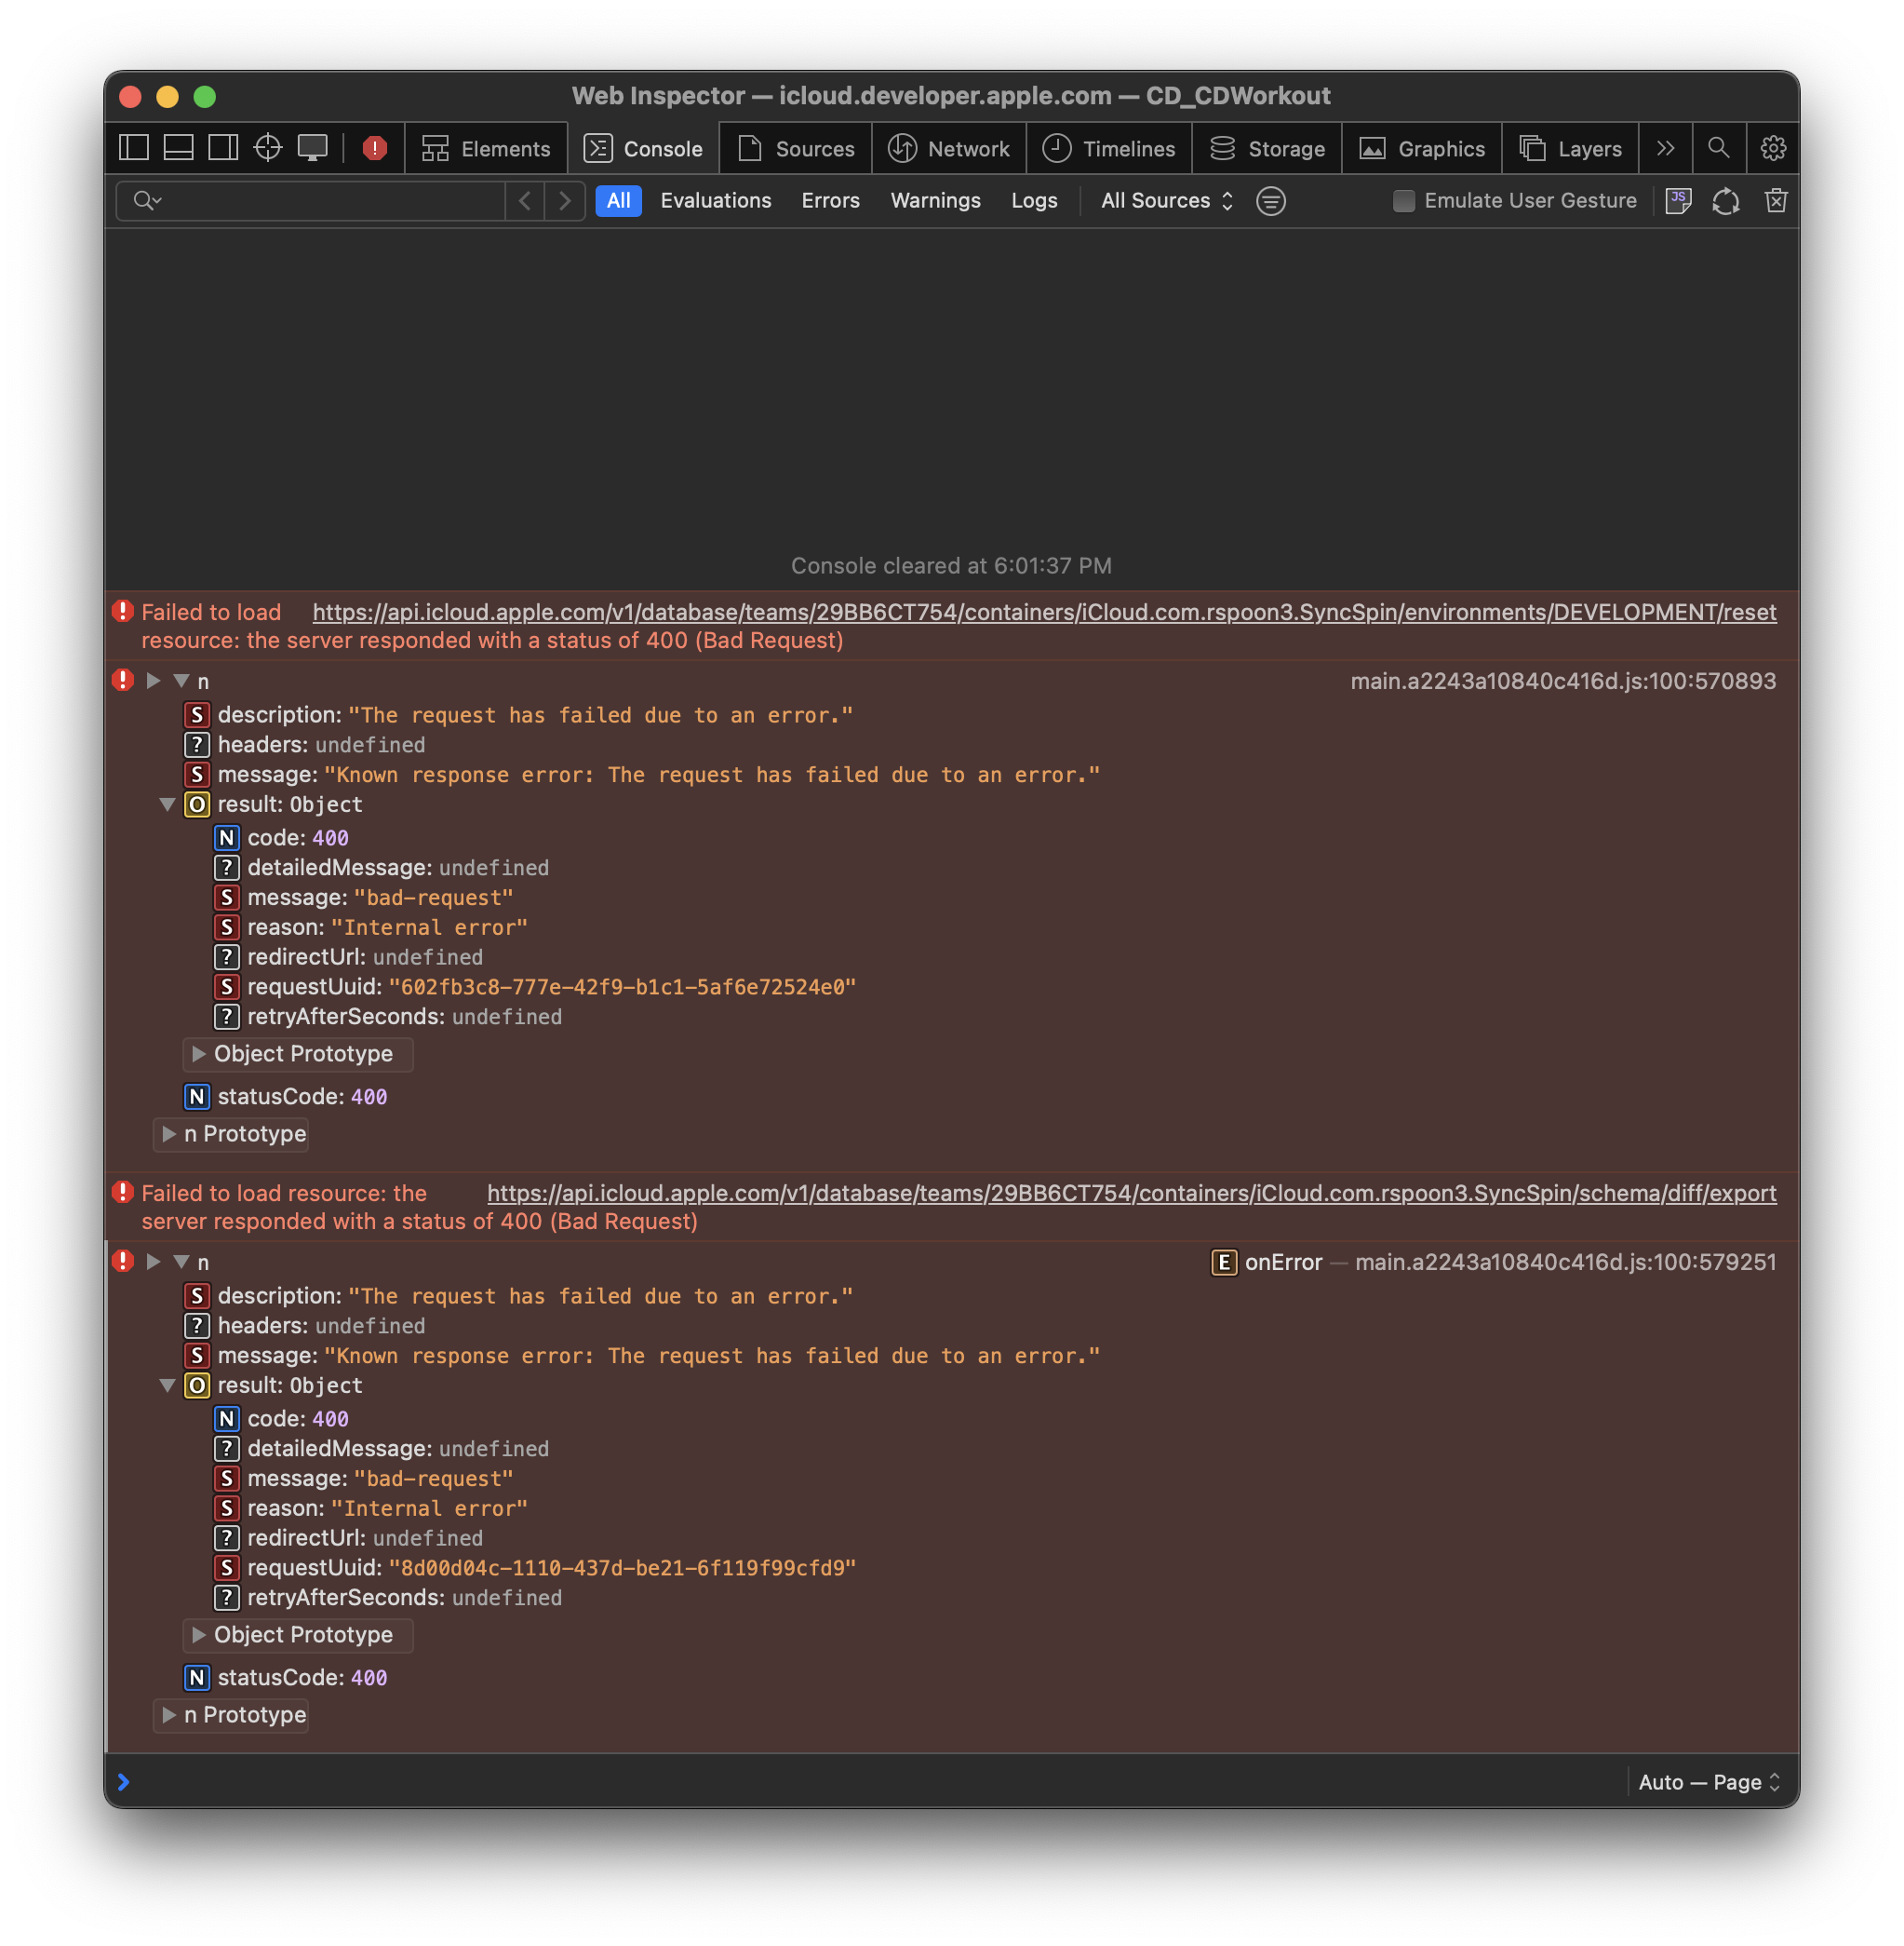Go to previous console search result
This screenshot has height=1946, width=1904.
pos(525,201)
